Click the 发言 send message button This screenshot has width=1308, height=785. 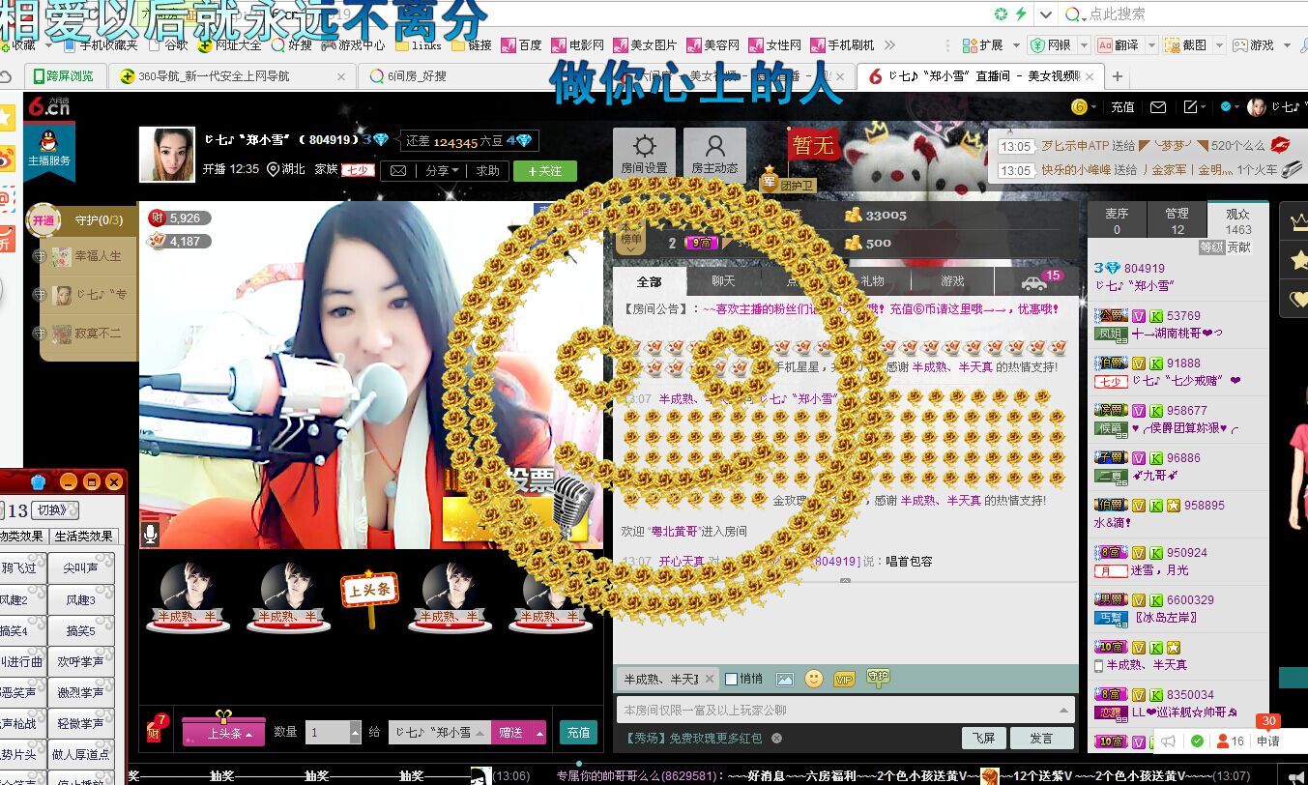(x=1041, y=738)
